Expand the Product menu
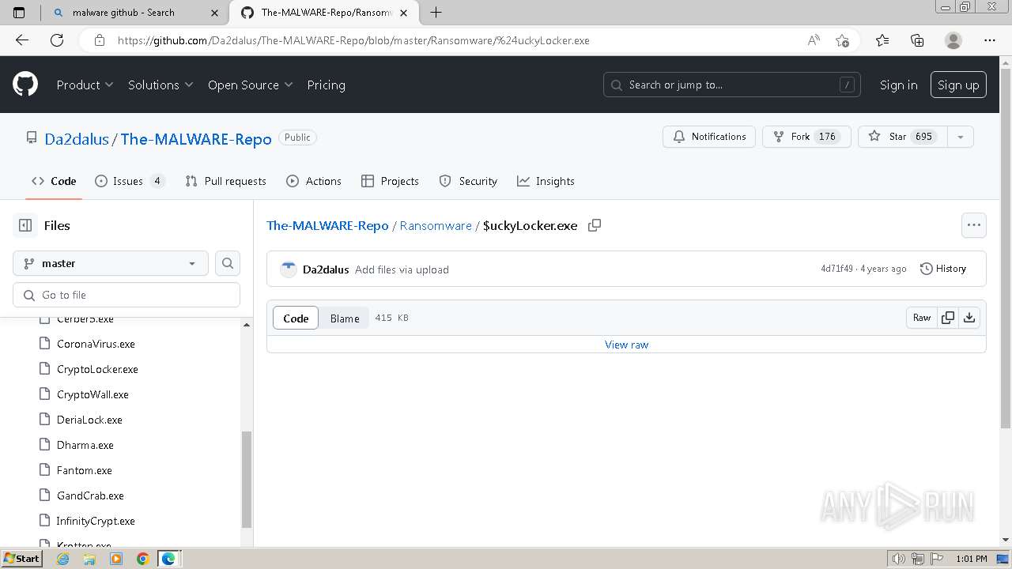1012x569 pixels. tap(85, 85)
